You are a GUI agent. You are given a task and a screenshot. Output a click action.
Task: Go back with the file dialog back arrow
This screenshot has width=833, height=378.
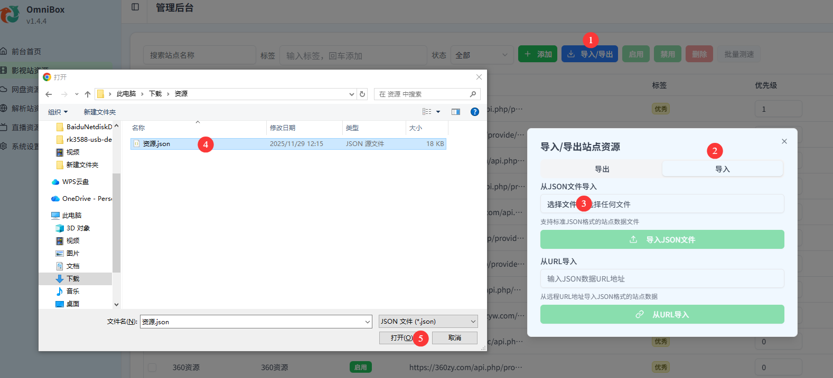tap(49, 94)
